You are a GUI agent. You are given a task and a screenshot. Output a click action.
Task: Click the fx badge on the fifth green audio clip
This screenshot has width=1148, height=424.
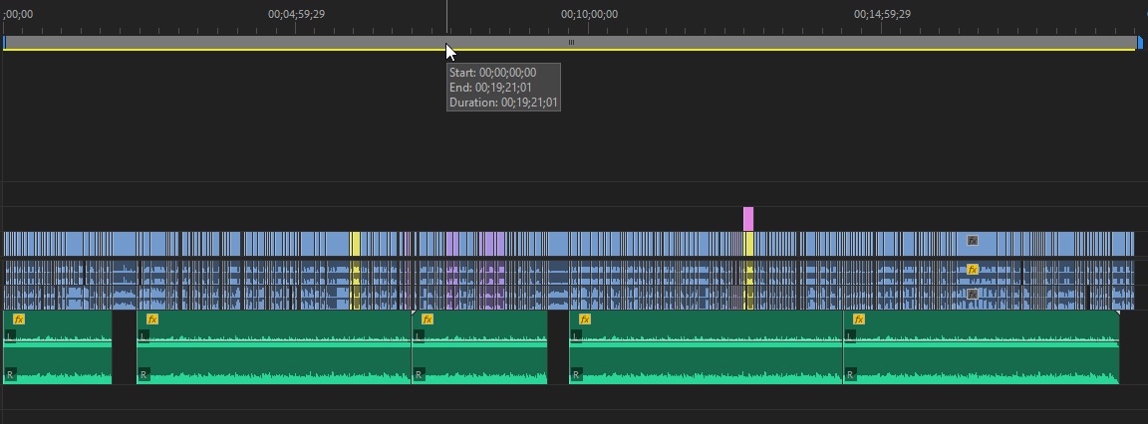(859, 319)
